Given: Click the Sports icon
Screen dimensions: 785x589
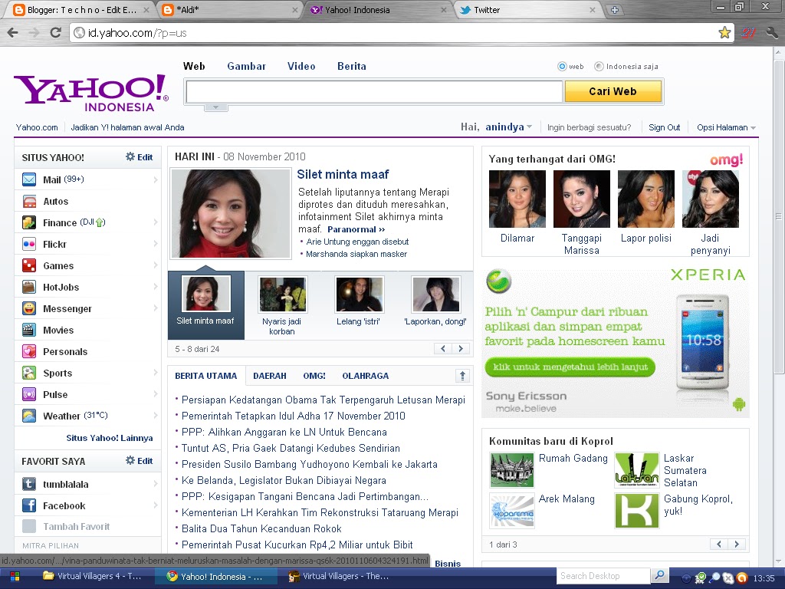Looking at the screenshot, I should point(29,373).
